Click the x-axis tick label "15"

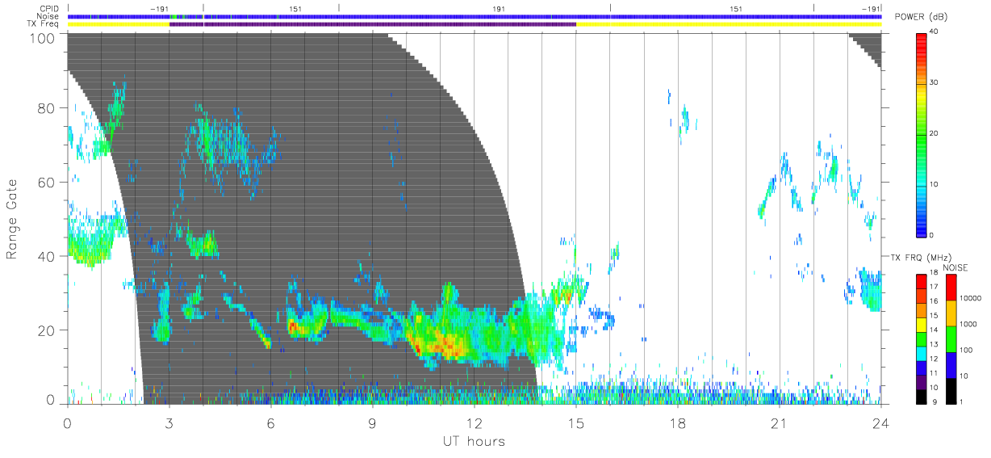(x=575, y=422)
